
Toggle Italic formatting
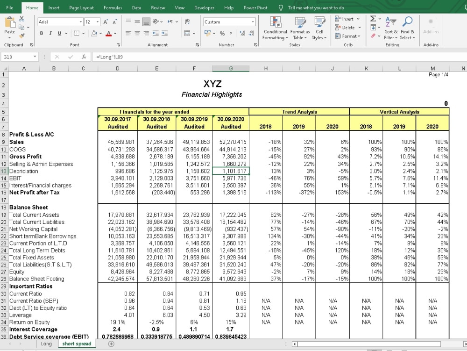(x=50, y=33)
